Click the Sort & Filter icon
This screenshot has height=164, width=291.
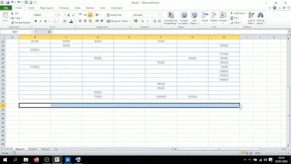tap(251, 15)
